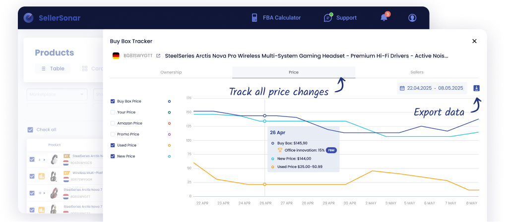Open the Marketplace dropdown
Screen dimensions: 511x222
pyautogui.click(x=57, y=94)
